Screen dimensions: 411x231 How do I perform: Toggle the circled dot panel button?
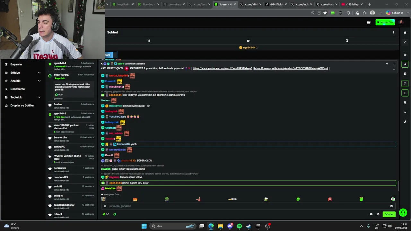click(405, 93)
